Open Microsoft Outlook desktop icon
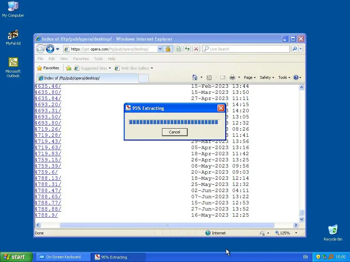The height and width of the screenshot is (262, 350). [x=13, y=68]
